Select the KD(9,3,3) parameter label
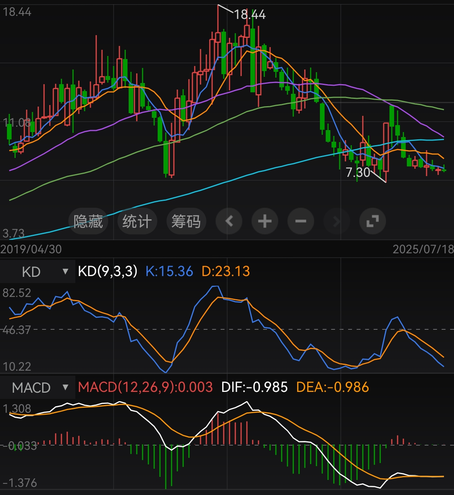Image resolution: width=454 pixels, height=495 pixels. [108, 271]
